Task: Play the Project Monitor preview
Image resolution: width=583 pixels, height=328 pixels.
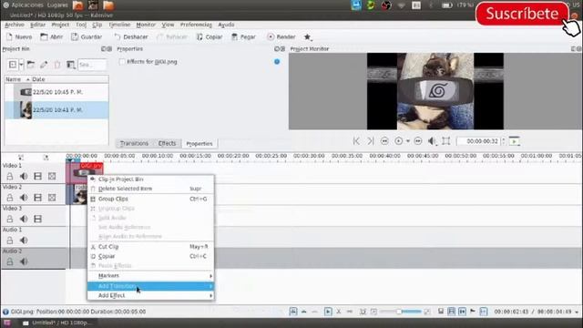Action: (x=399, y=141)
